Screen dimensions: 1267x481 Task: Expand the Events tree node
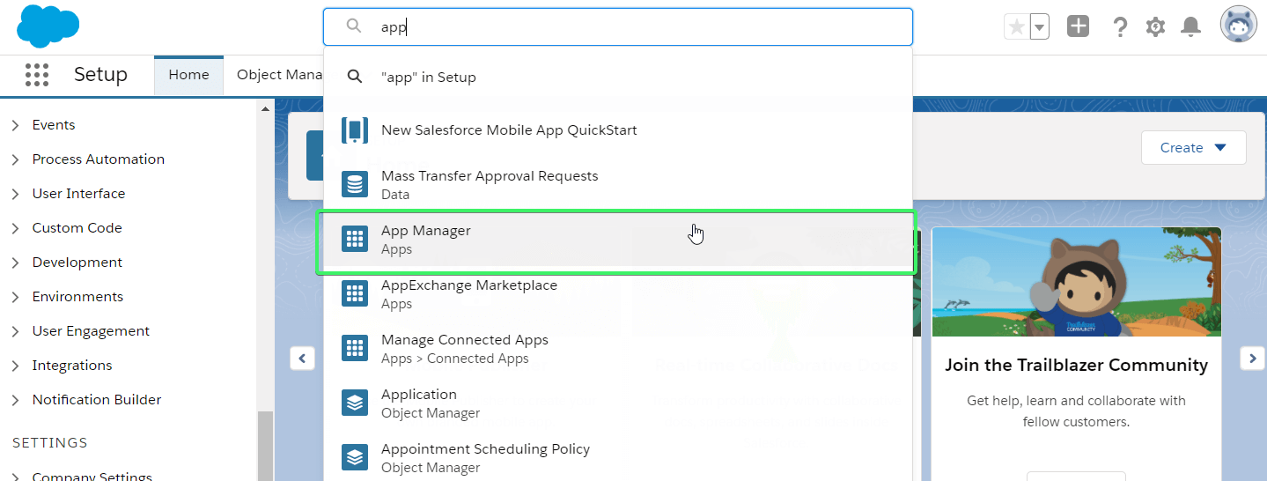pyautogui.click(x=16, y=125)
